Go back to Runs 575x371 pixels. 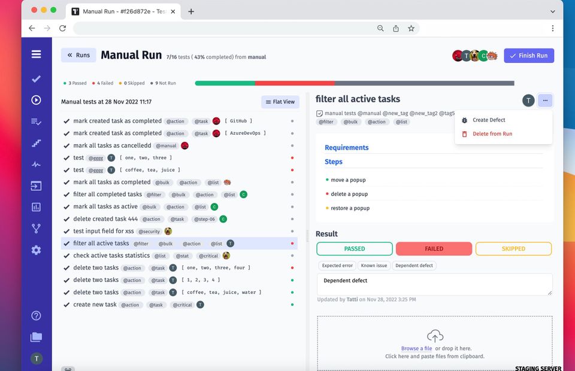click(x=78, y=55)
